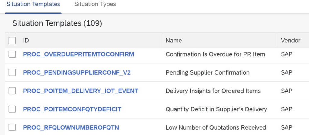
Task: Click Delivery Insights for Ordered Items cell
Action: 213,91
